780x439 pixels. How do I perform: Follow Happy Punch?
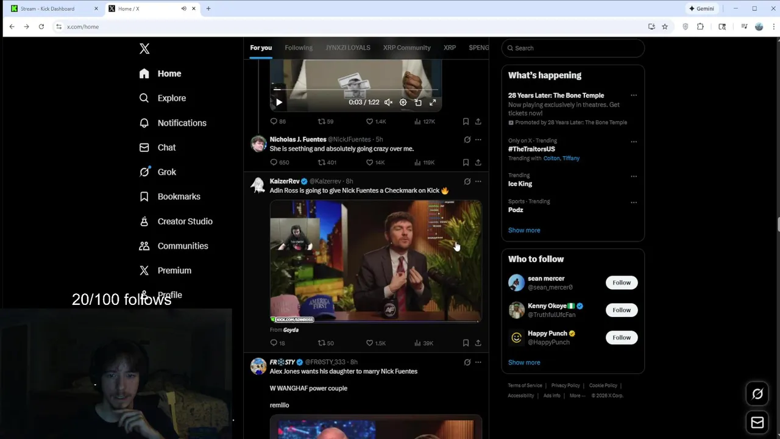pos(622,338)
